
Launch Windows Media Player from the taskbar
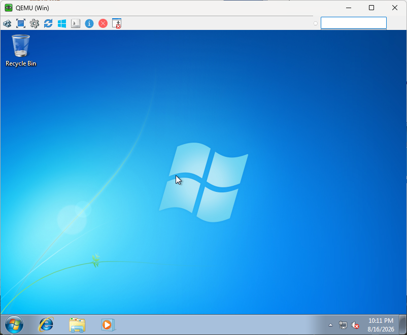click(108, 325)
